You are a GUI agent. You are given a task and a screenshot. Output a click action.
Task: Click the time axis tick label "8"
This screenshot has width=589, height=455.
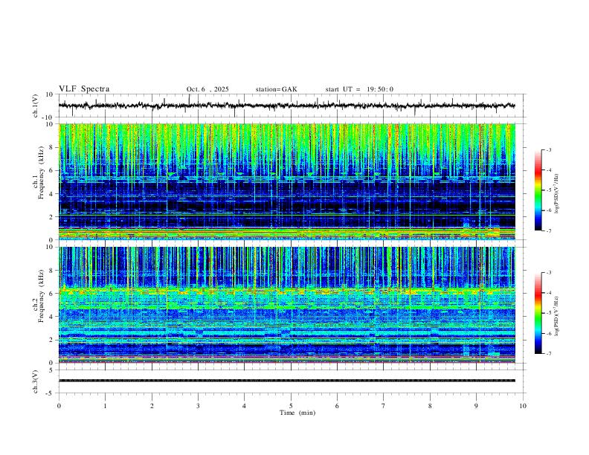[x=430, y=406]
